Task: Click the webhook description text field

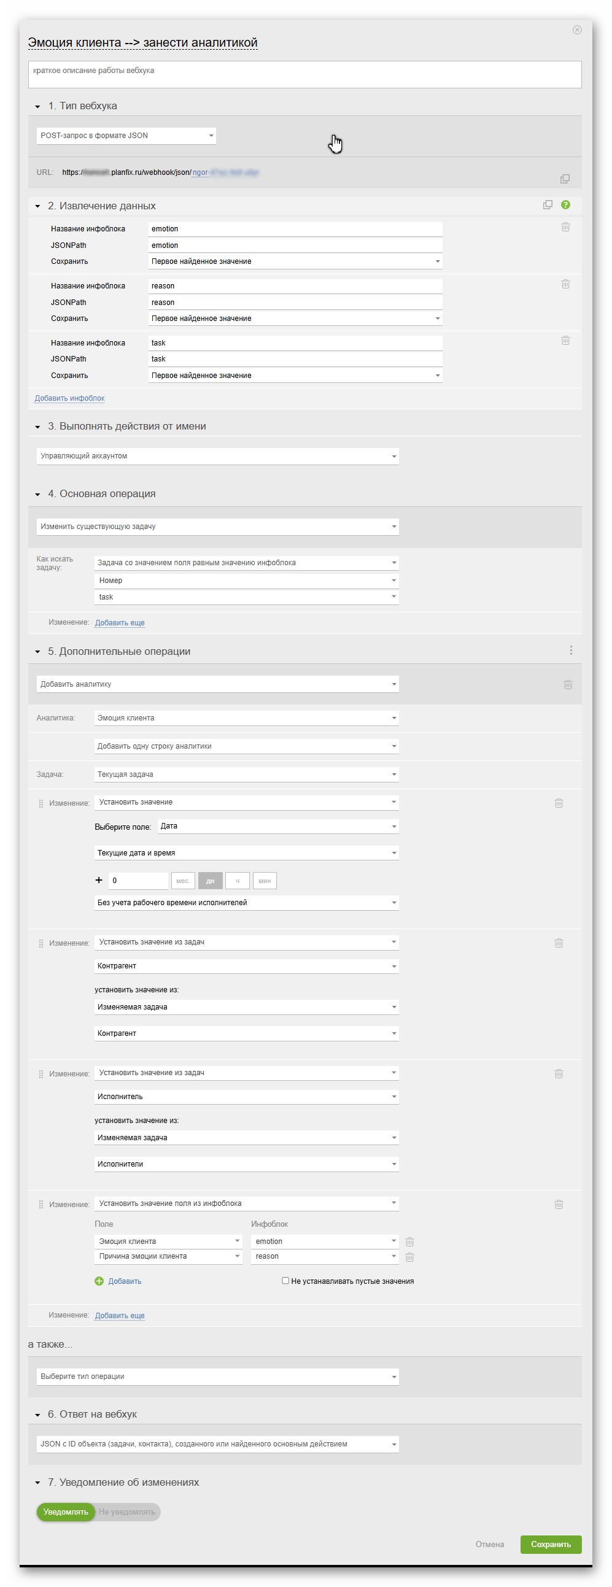Action: pyautogui.click(x=304, y=74)
